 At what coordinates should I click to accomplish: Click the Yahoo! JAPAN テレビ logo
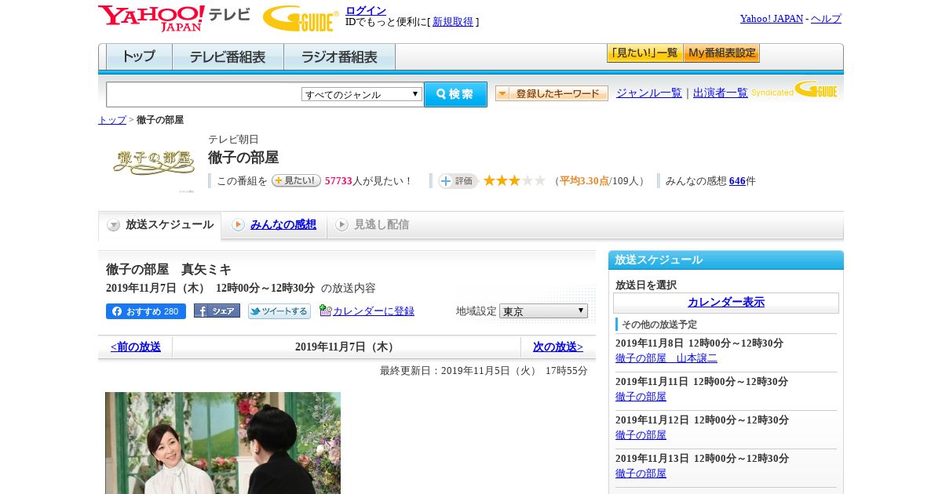click(x=174, y=18)
